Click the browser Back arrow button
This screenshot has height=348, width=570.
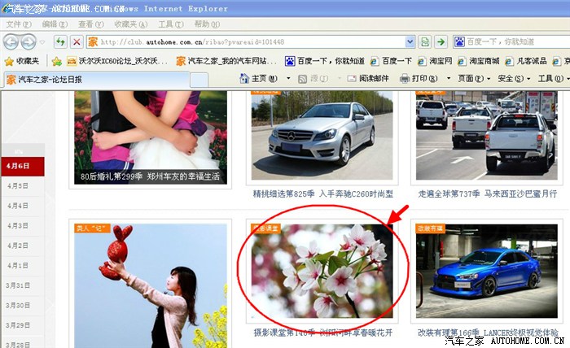tap(11, 42)
